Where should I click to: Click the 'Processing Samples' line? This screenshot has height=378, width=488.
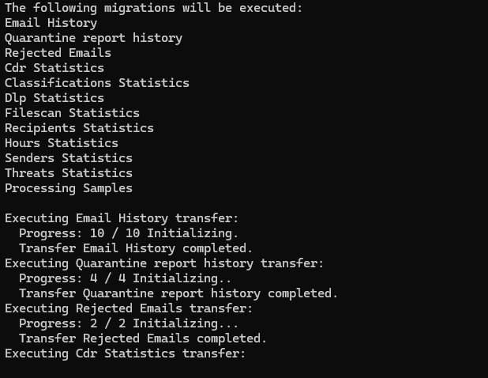(x=69, y=188)
